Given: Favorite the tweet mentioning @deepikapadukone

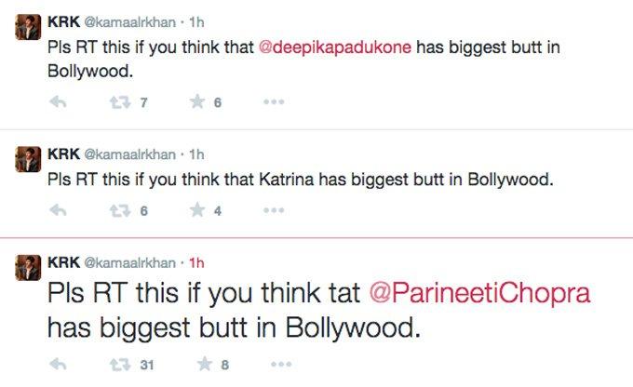Looking at the screenshot, I should (197, 101).
